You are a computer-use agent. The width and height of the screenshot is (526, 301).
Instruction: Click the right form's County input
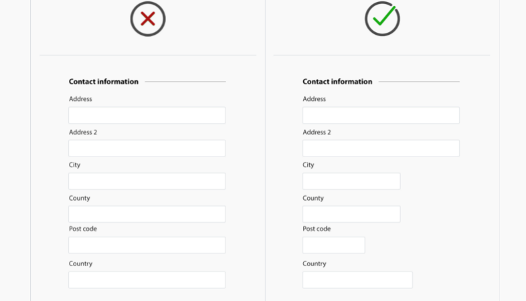coord(351,214)
